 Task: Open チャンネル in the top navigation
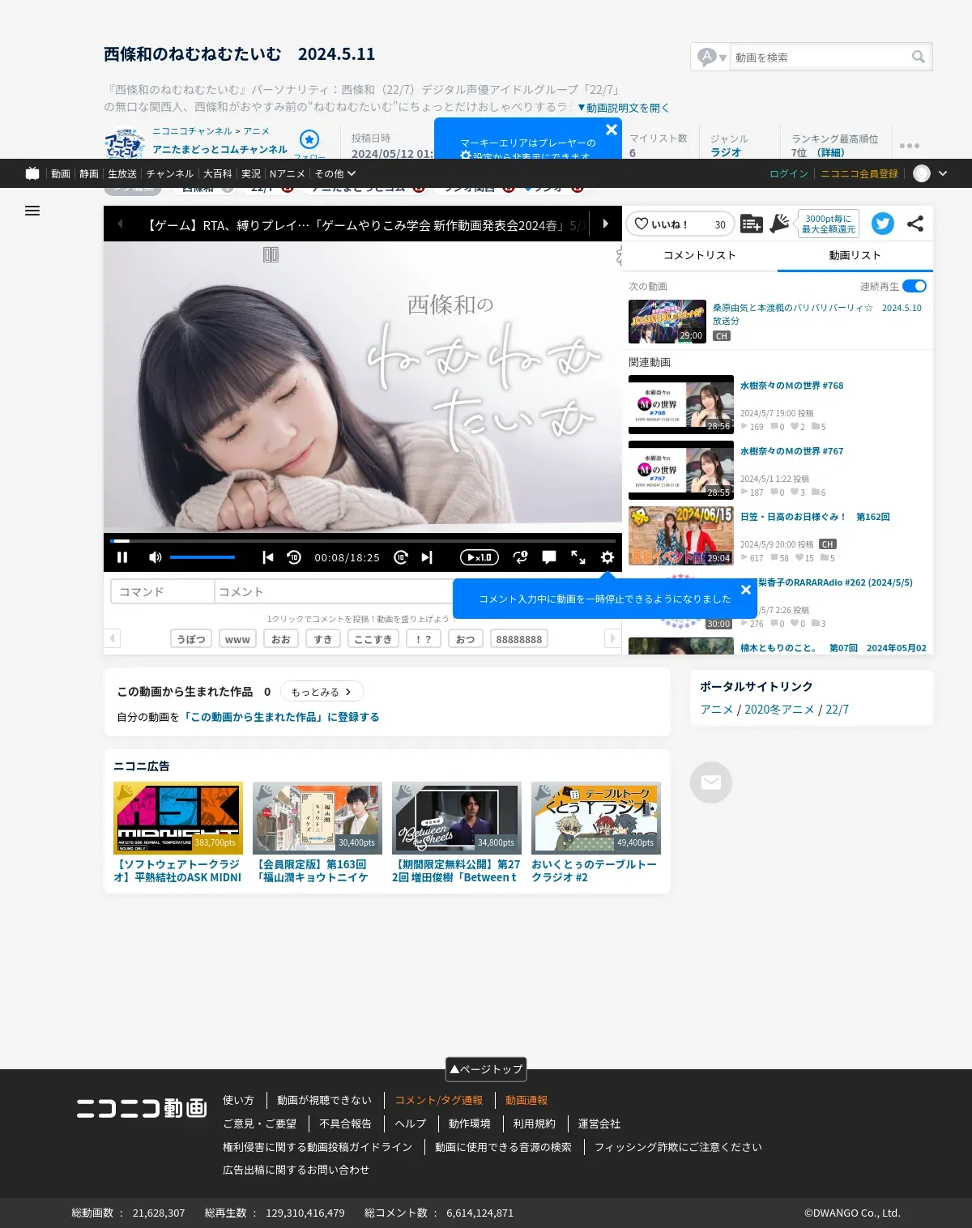pyautogui.click(x=170, y=173)
